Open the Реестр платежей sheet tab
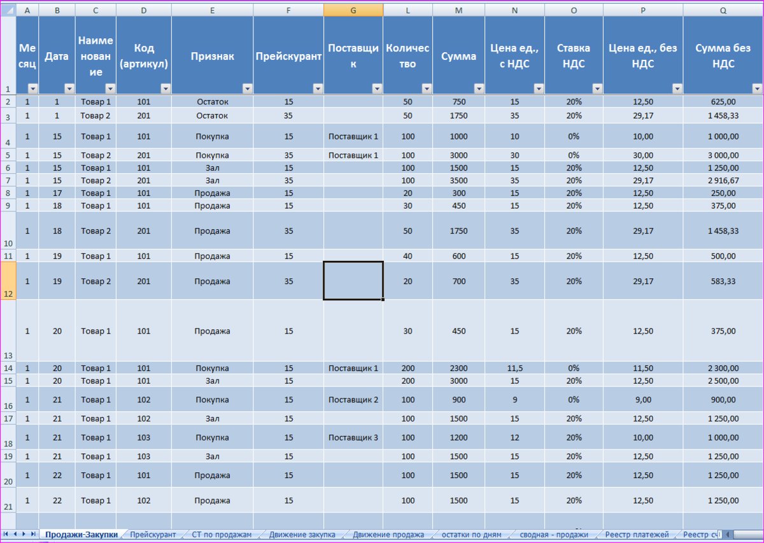This screenshot has width=764, height=543. click(x=637, y=535)
